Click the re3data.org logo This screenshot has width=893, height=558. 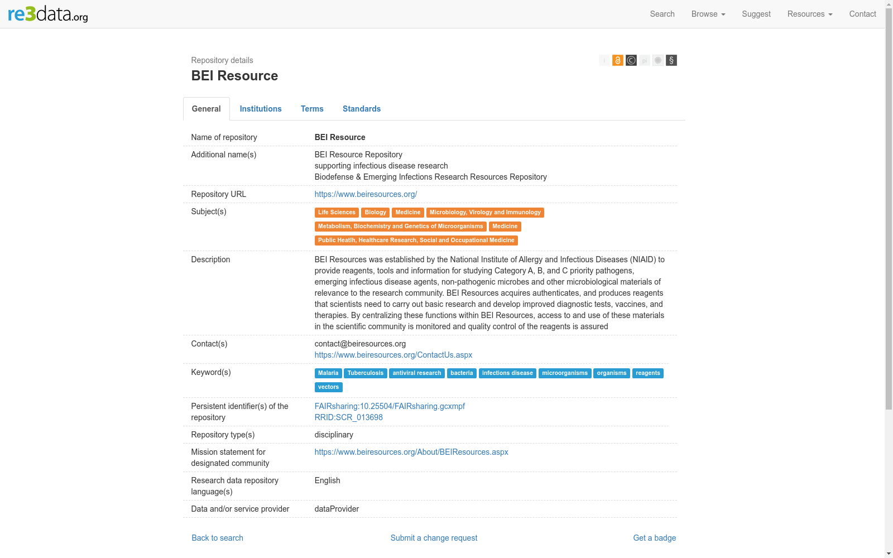point(48,14)
